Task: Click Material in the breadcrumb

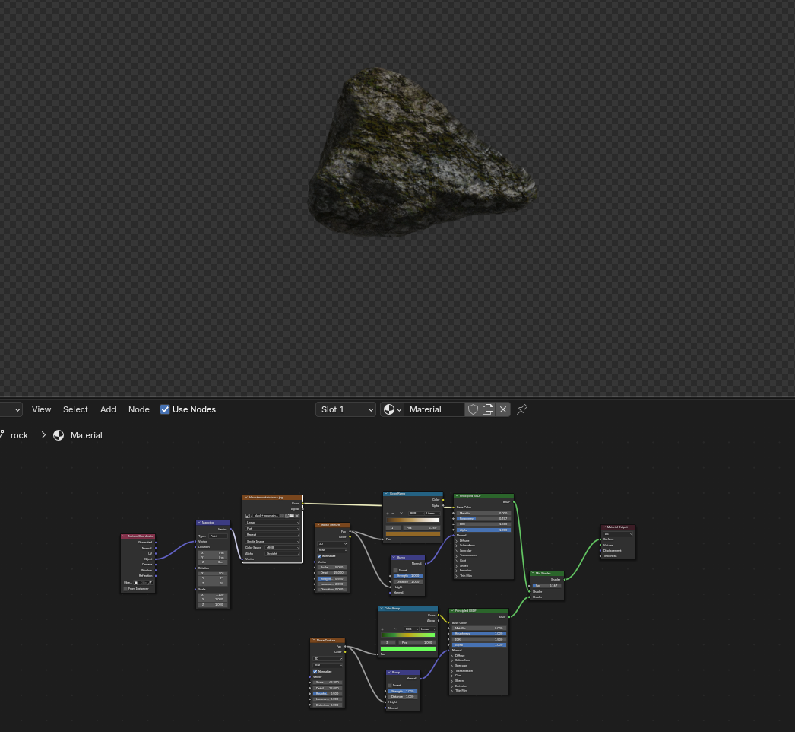Action: 86,435
